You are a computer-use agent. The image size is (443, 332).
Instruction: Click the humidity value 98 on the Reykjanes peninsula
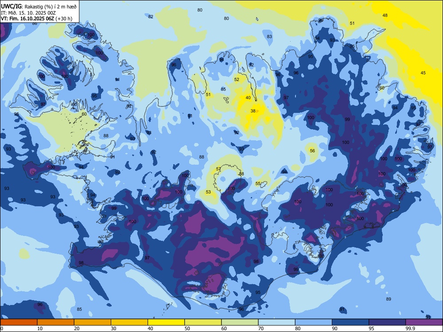pyautogui.click(x=81, y=263)
